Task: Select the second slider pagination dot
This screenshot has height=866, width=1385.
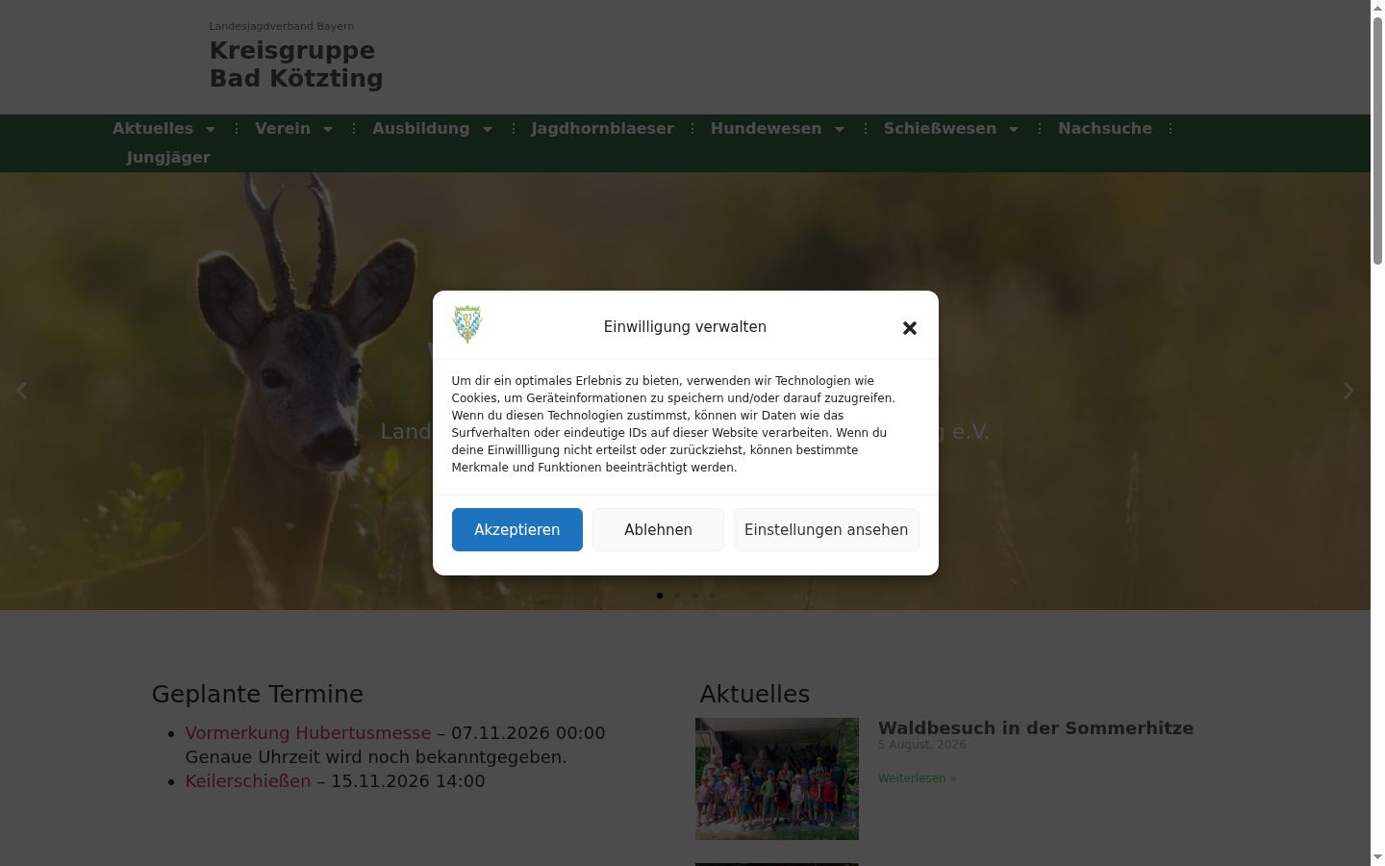Action: point(677,596)
